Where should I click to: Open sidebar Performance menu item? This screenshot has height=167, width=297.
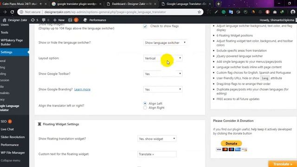click(10, 145)
